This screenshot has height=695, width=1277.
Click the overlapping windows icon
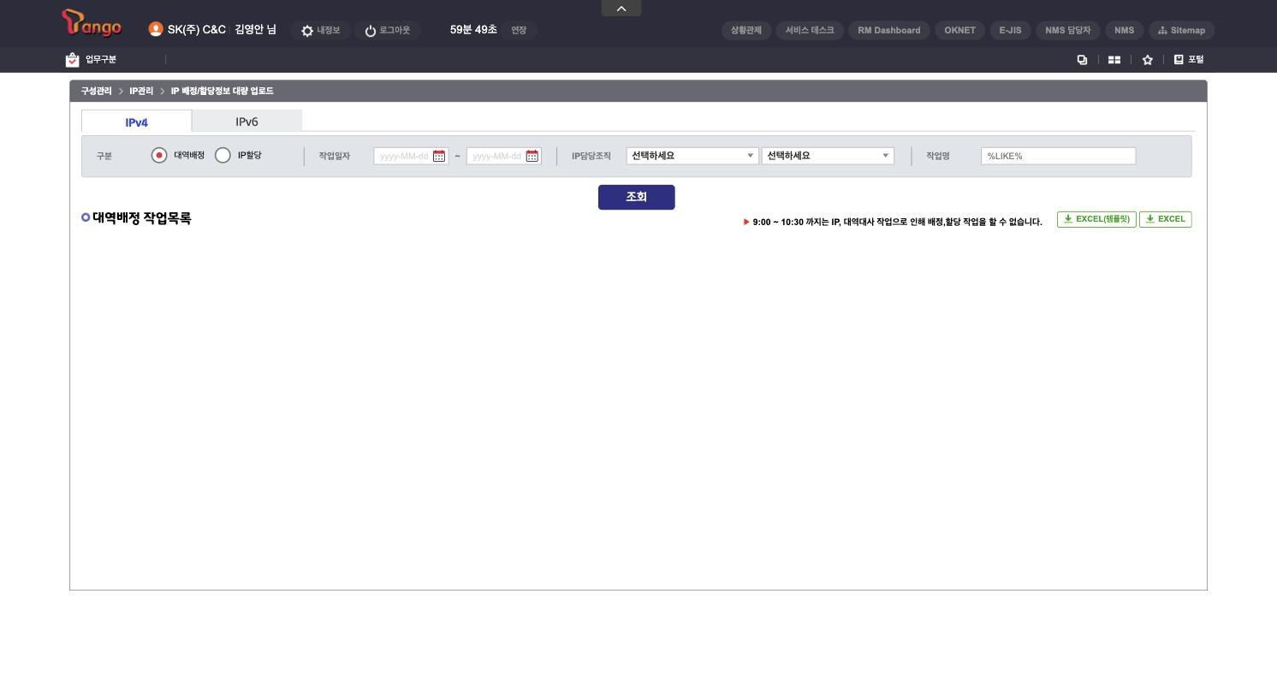(1082, 60)
